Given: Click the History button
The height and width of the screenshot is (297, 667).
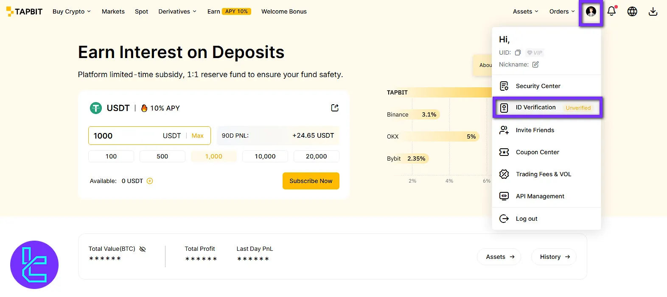Looking at the screenshot, I should 554,257.
